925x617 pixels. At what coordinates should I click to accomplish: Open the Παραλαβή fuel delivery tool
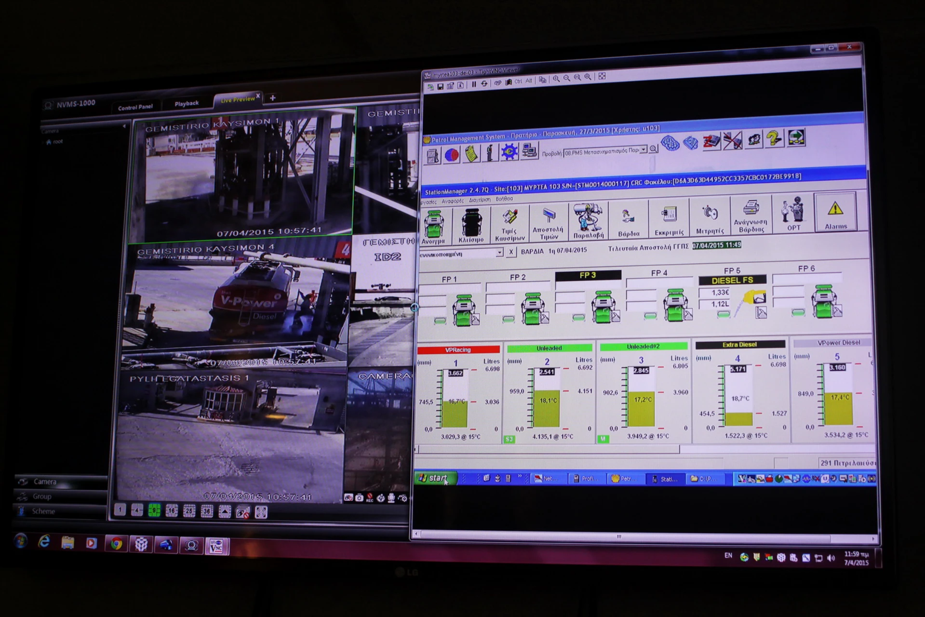click(588, 221)
